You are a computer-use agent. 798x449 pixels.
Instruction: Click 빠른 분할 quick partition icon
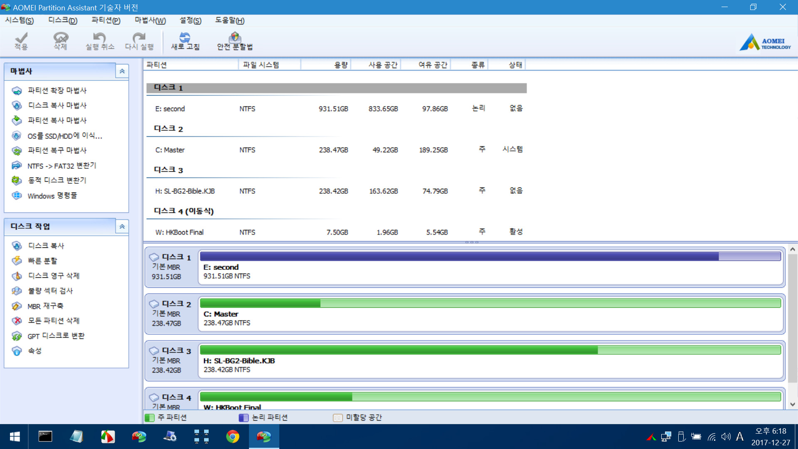[17, 261]
